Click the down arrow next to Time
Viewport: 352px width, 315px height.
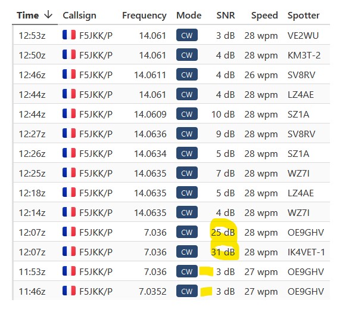point(48,15)
